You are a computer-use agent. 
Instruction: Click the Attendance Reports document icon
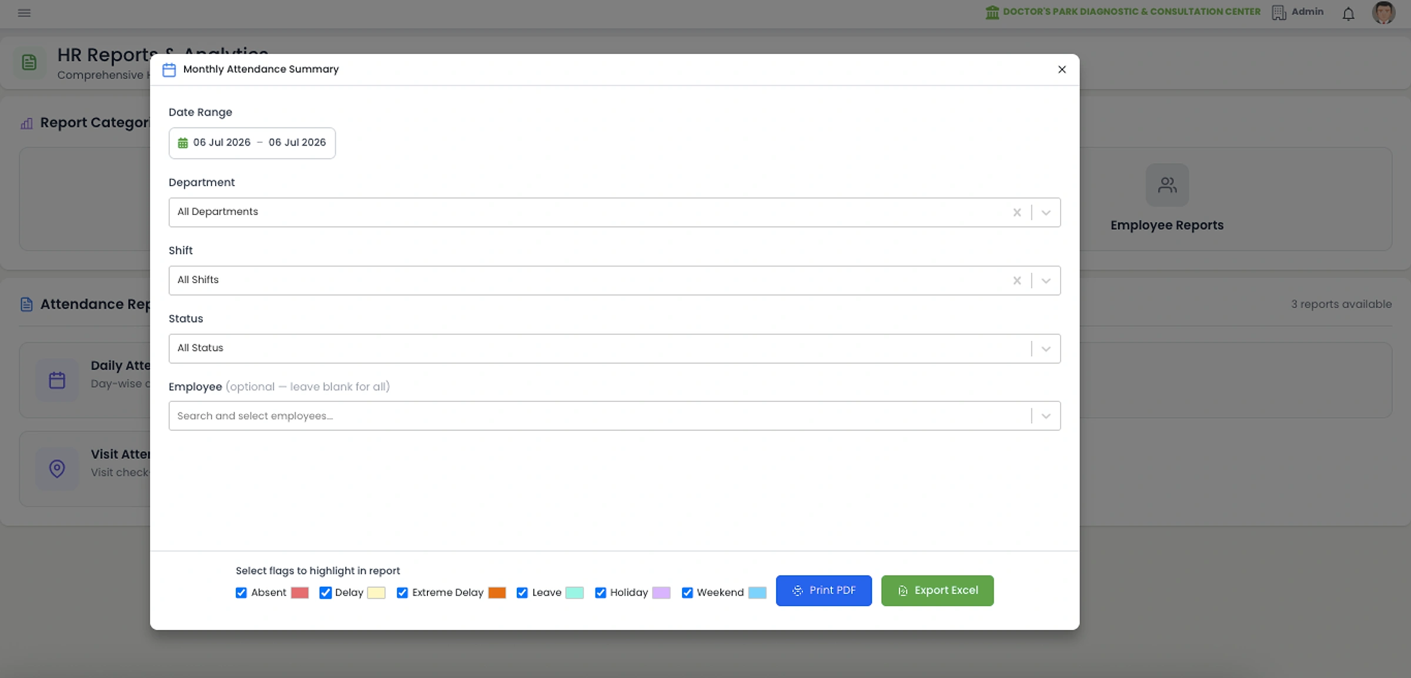(26, 304)
